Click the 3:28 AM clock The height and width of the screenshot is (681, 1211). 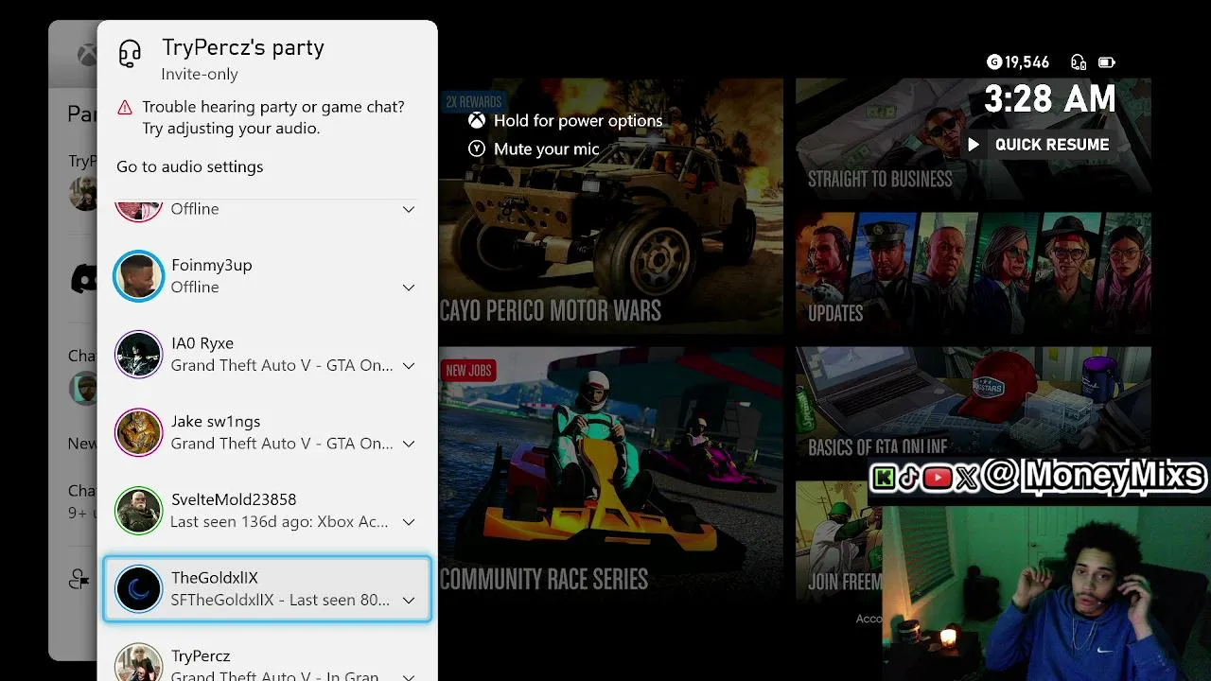tap(1050, 98)
